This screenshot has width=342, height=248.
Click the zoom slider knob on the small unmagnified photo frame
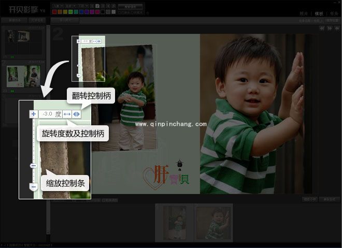pyautogui.click(x=79, y=66)
